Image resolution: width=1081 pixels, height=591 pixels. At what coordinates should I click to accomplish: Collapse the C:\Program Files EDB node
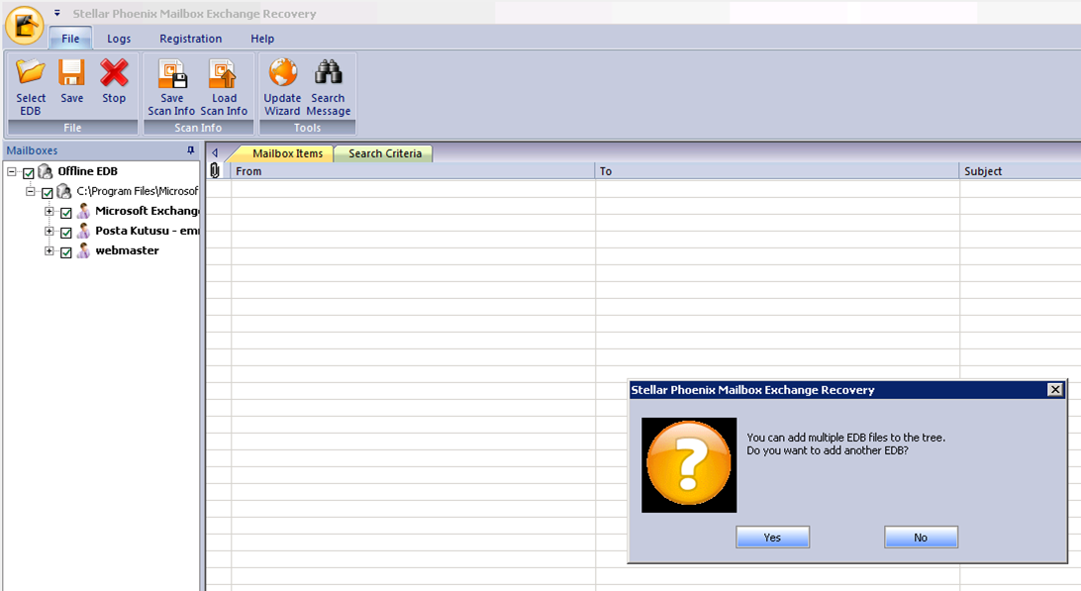pyautogui.click(x=31, y=191)
